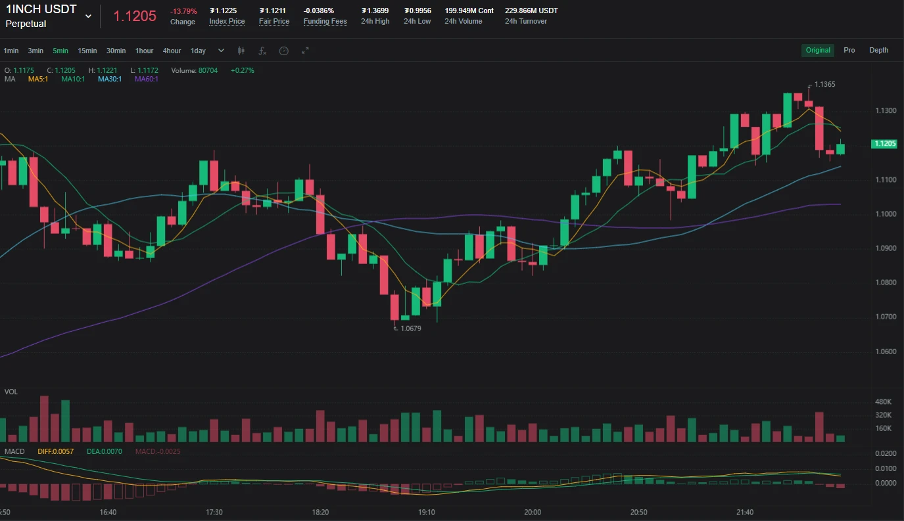
Task: Click the gauge settings icon
Action: pyautogui.click(x=284, y=51)
